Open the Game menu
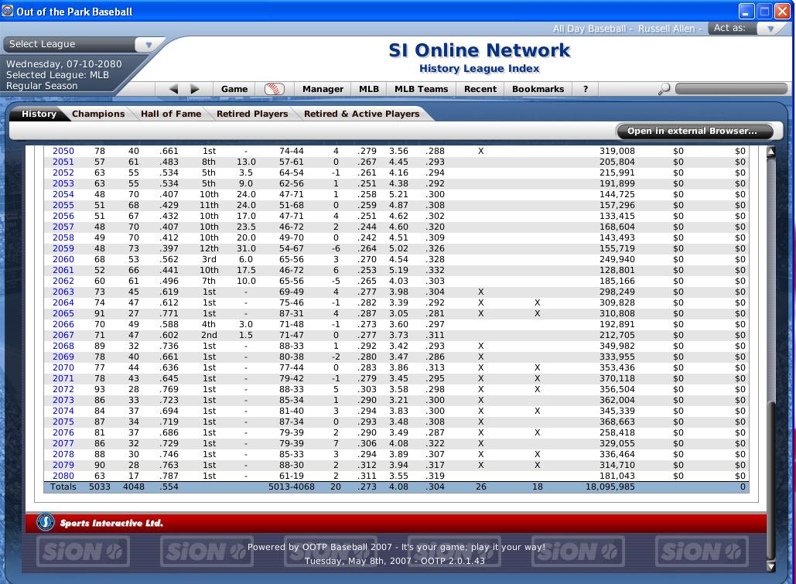Viewport: 796px width, 584px height. pos(234,89)
